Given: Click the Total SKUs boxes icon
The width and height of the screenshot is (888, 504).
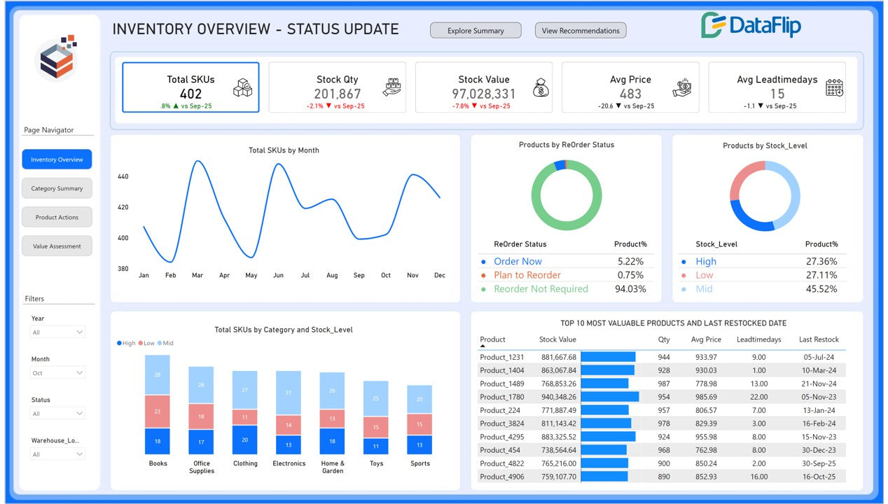Looking at the screenshot, I should tap(242, 88).
